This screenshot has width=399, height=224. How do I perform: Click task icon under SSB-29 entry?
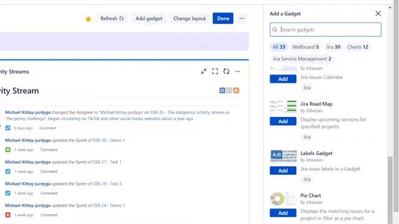[x=8, y=194]
